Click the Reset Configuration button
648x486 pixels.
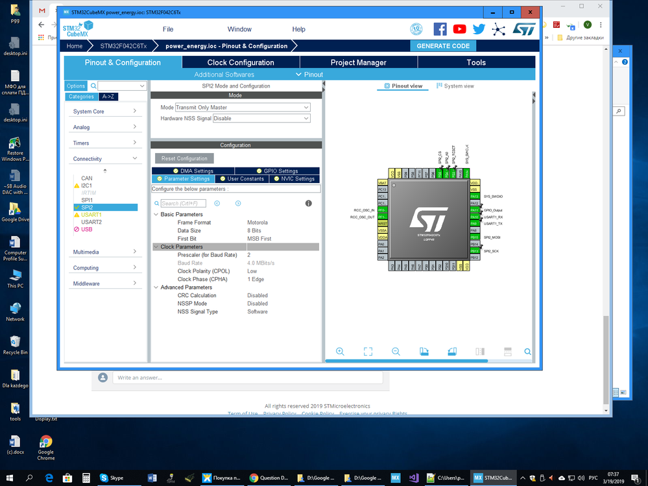184,158
